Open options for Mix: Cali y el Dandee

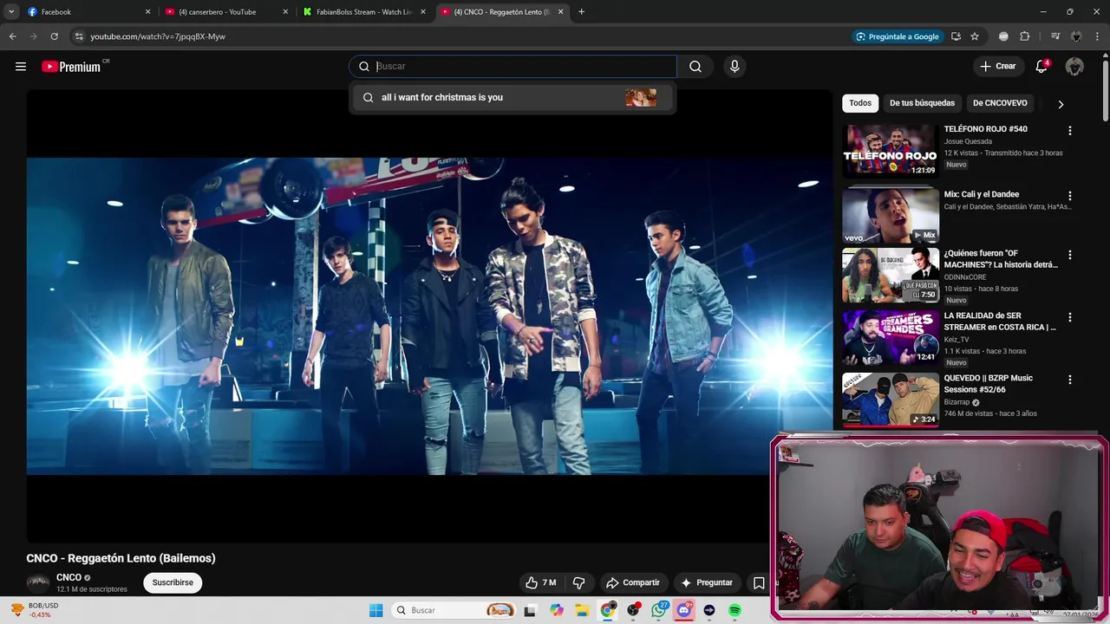tap(1069, 196)
